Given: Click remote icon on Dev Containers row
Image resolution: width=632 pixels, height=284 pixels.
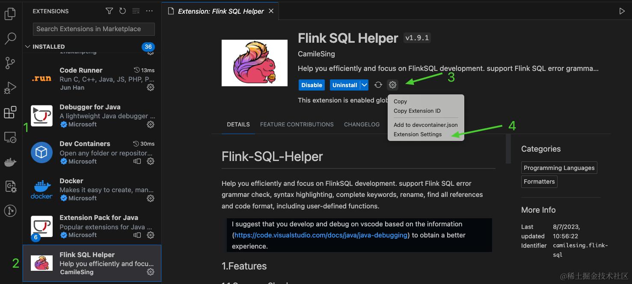Looking at the screenshot, I should 137,161.
